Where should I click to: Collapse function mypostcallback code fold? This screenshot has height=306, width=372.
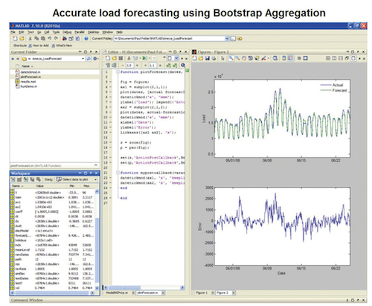tap(118, 173)
